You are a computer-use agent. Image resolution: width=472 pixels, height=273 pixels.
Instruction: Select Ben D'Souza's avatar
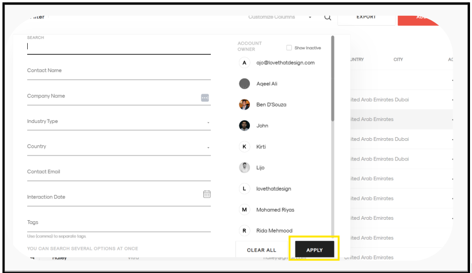pyautogui.click(x=244, y=105)
